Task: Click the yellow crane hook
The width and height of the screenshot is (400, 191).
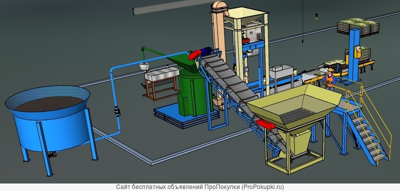Action: tap(316, 16)
